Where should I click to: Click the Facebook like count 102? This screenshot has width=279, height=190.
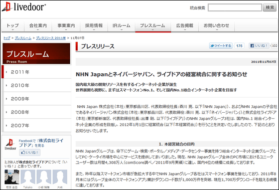[274, 46]
